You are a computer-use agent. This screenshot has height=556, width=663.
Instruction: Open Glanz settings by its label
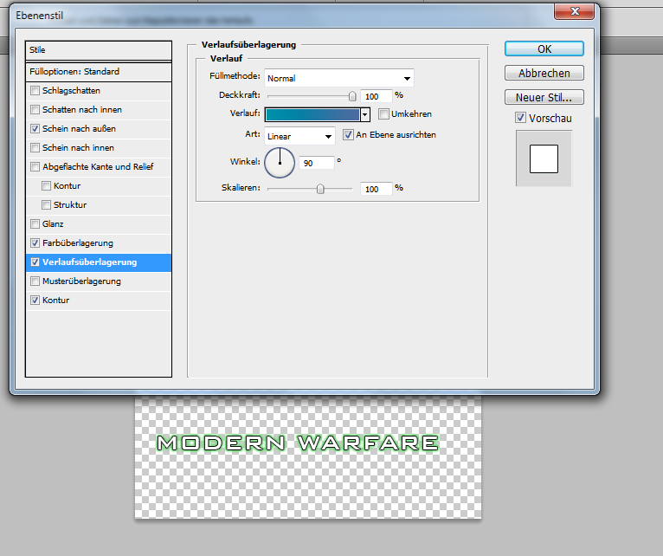click(53, 223)
